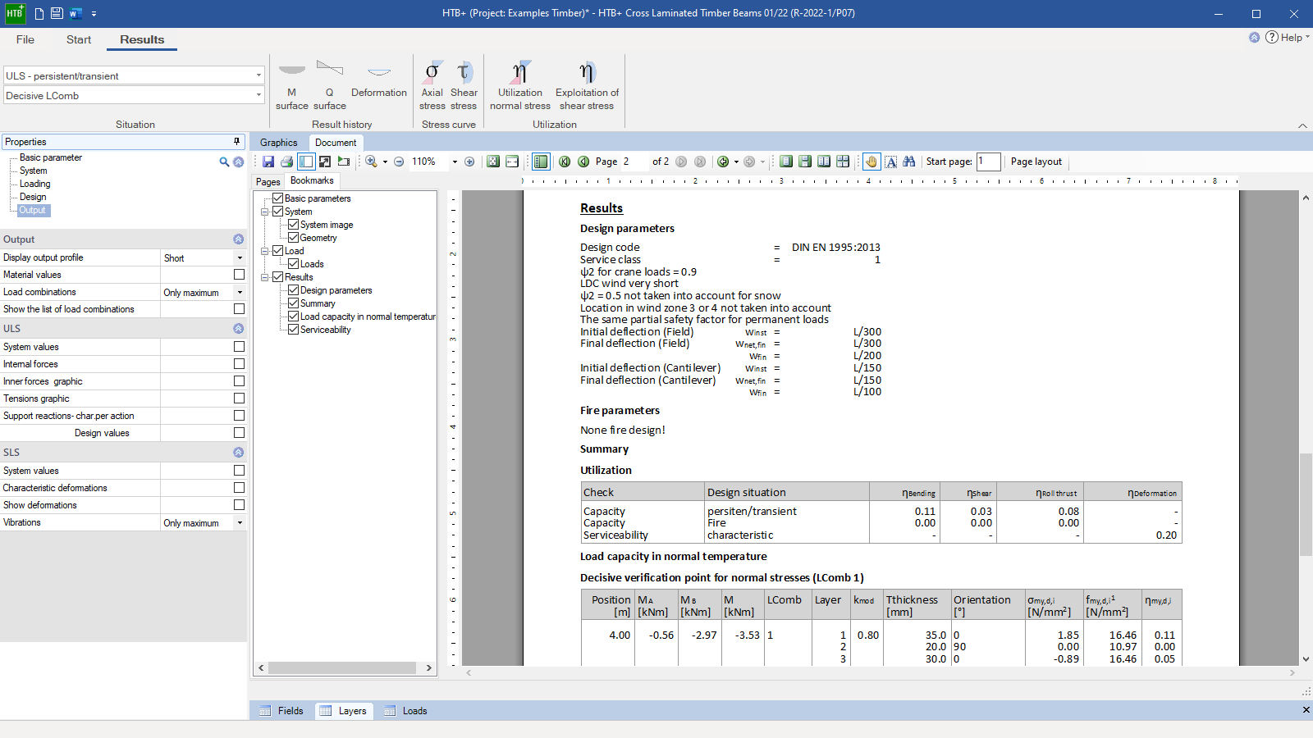Select single page layout icon
The width and height of the screenshot is (1313, 738).
786,162
